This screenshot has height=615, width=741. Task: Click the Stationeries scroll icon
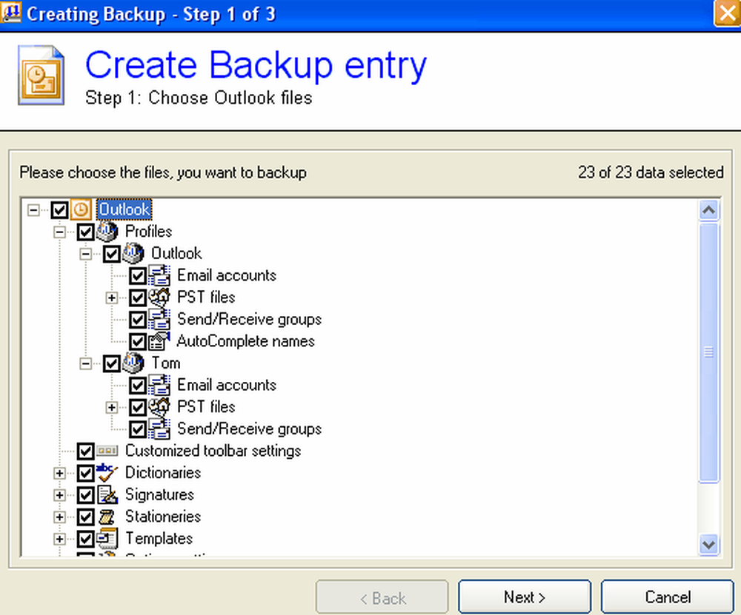pyautogui.click(x=107, y=517)
